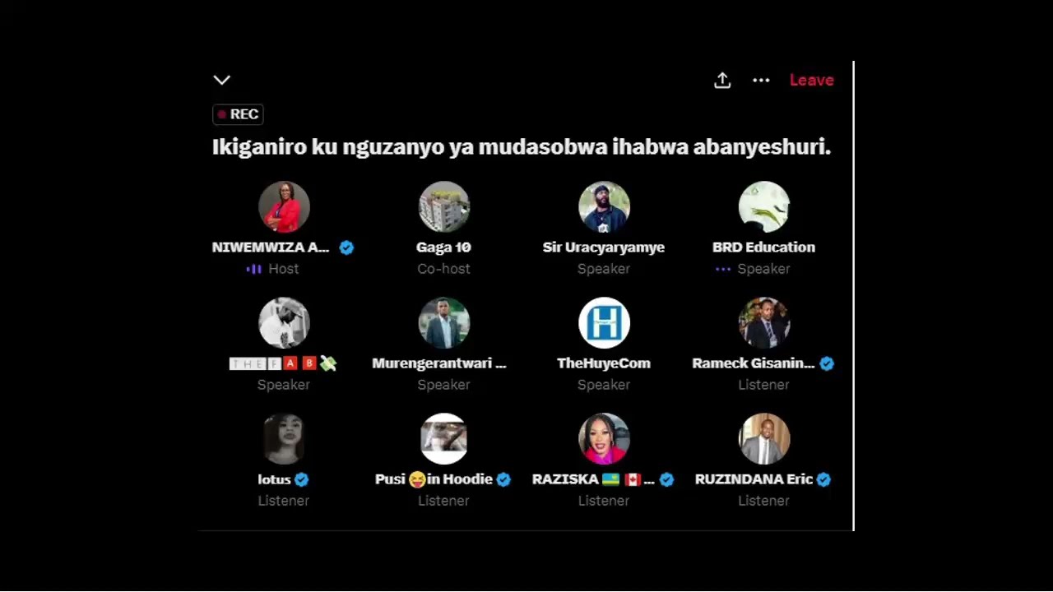Image resolution: width=1053 pixels, height=592 pixels.
Task: Open Gaga 10 co-host avatar
Action: pos(444,207)
